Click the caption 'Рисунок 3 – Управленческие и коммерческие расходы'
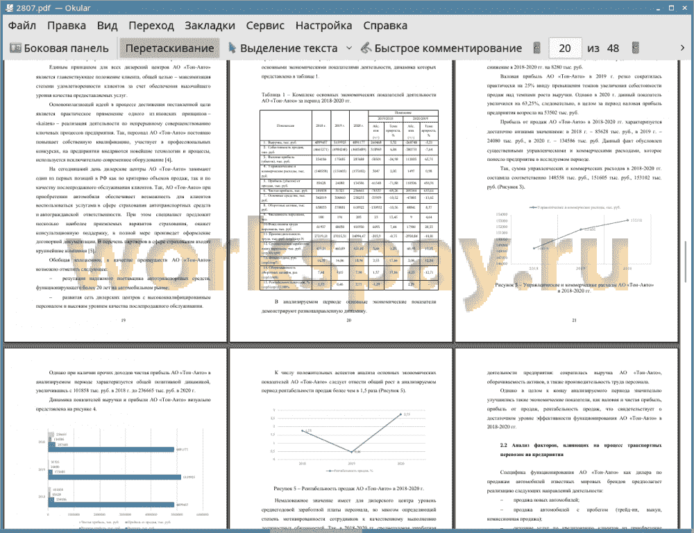Screen dimensions: 694x533 [x=574, y=288]
